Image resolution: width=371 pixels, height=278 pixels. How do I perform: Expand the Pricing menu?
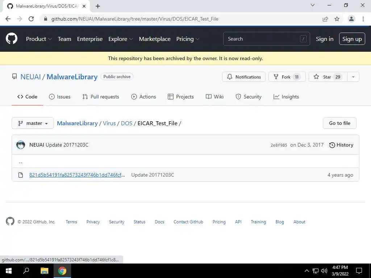188,39
